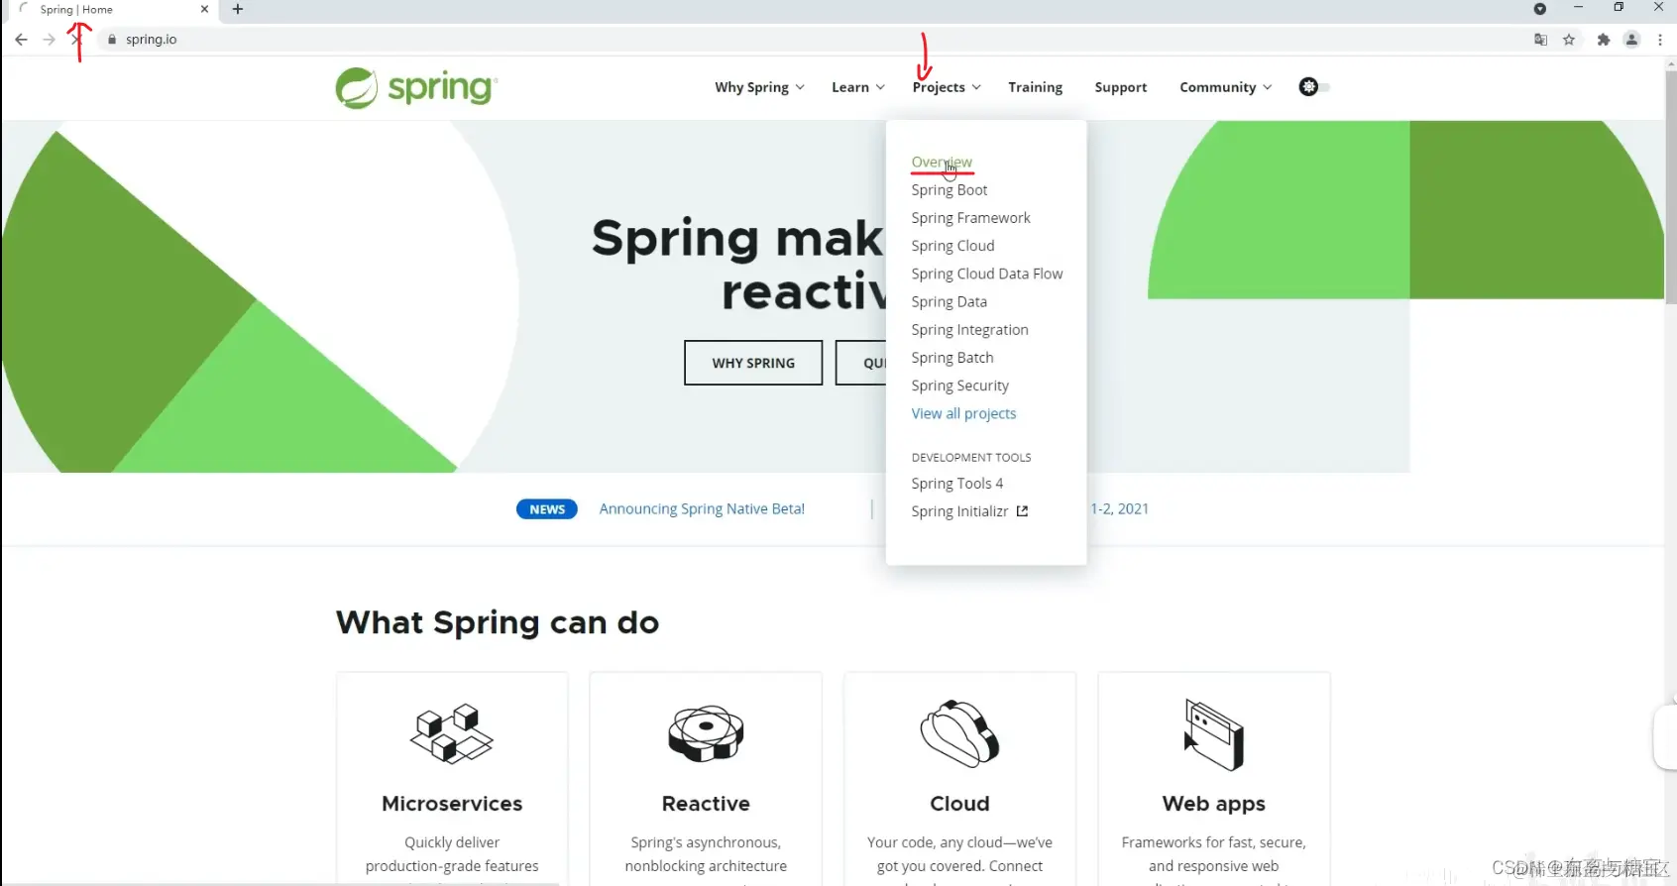Click external link icon beside Spring Initializr

[x=1022, y=511]
